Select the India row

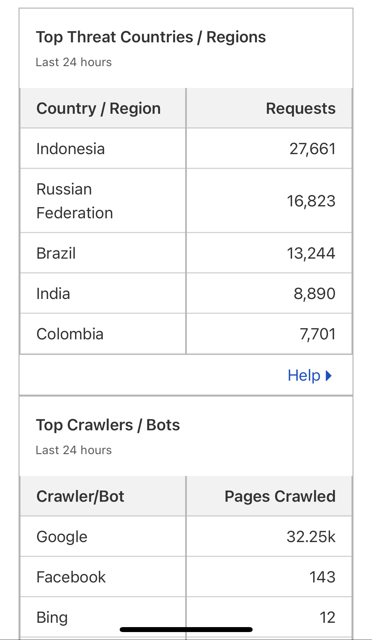pyautogui.click(x=186, y=294)
